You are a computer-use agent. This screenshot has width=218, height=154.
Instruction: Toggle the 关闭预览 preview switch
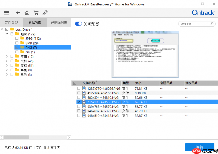pos(78,24)
